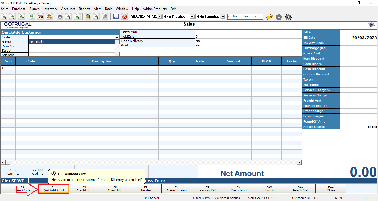The image size is (378, 201).
Task: Open the Main Division dropdown
Action: point(192,17)
